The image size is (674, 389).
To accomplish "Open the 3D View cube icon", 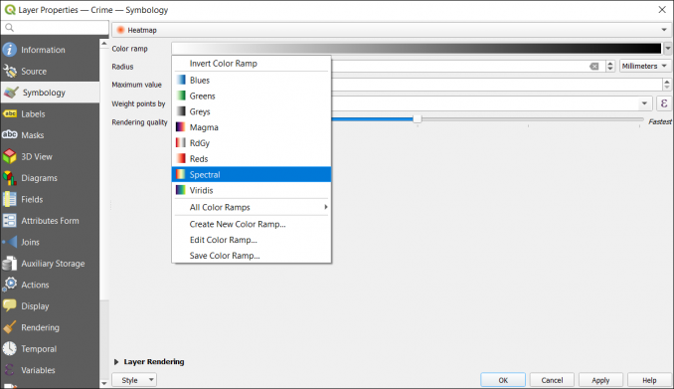I will pos(10,156).
